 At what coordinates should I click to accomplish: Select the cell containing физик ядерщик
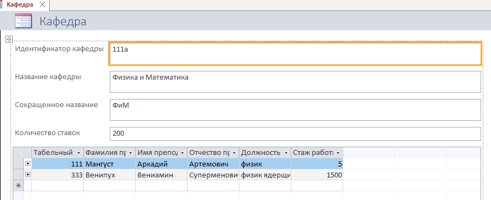265,175
